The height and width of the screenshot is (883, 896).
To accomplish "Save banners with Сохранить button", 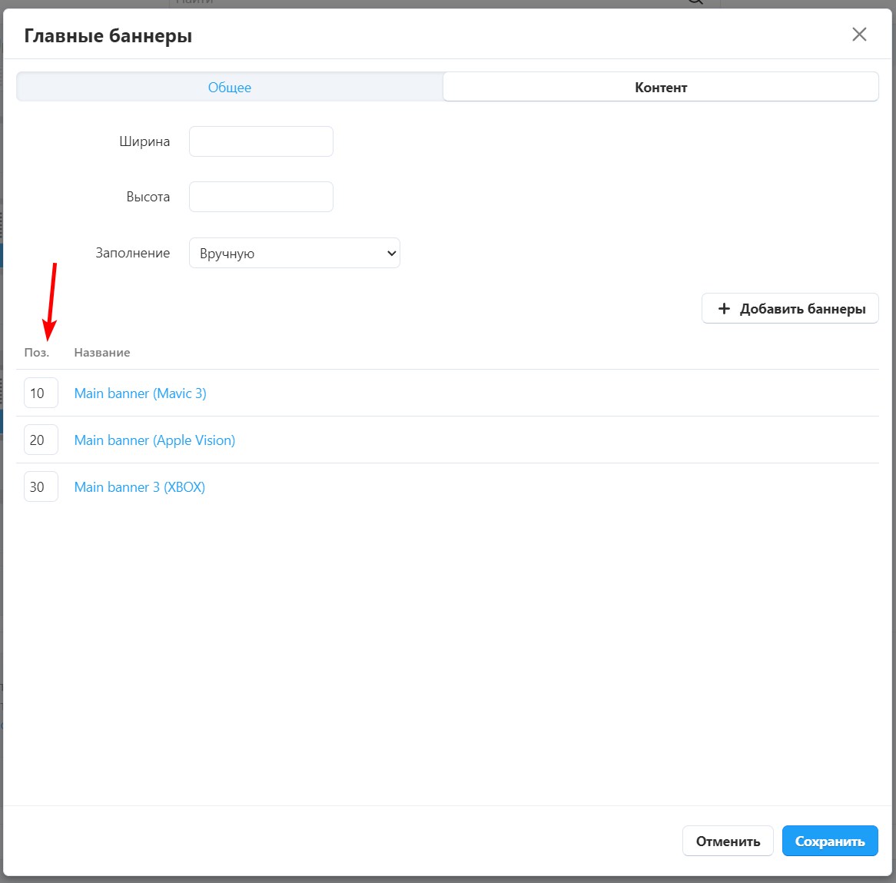I will point(829,842).
